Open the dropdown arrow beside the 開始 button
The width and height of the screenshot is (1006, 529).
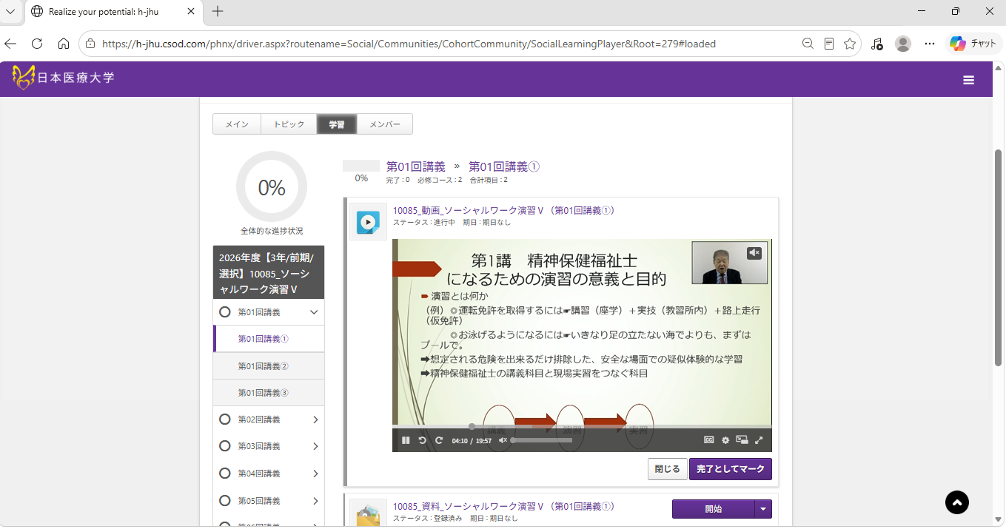pos(763,509)
